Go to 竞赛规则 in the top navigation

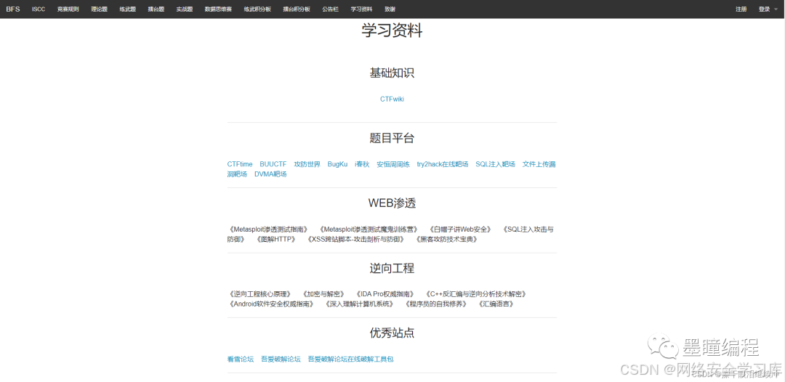coord(68,9)
